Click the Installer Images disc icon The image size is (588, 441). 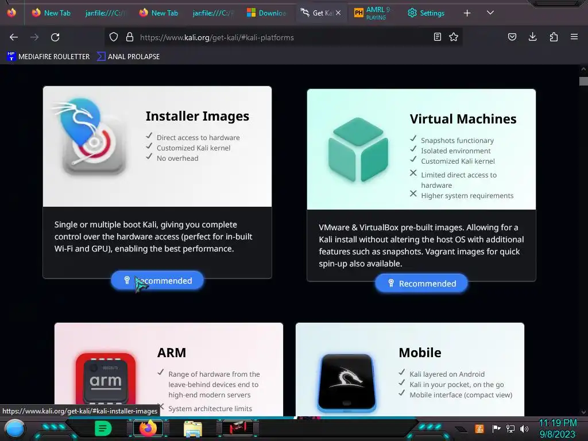[x=91, y=137]
